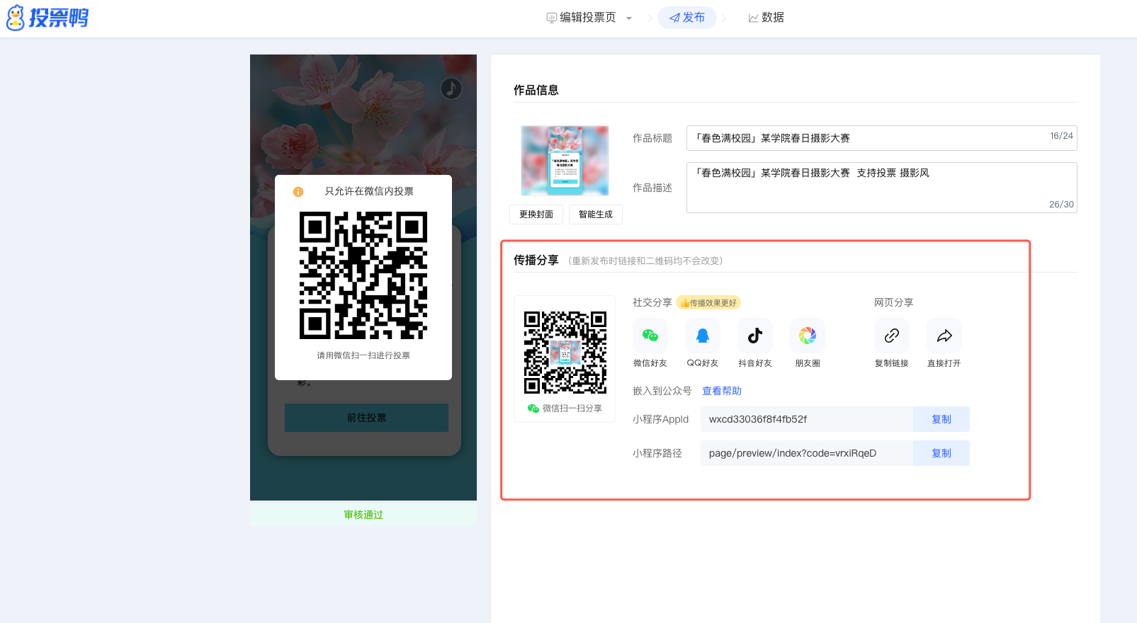Screen dimensions: 1137x623
Task: Share to WeChat friends icon
Action: click(650, 336)
